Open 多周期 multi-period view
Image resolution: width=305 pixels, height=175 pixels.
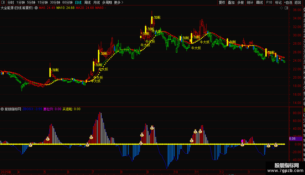107,2
